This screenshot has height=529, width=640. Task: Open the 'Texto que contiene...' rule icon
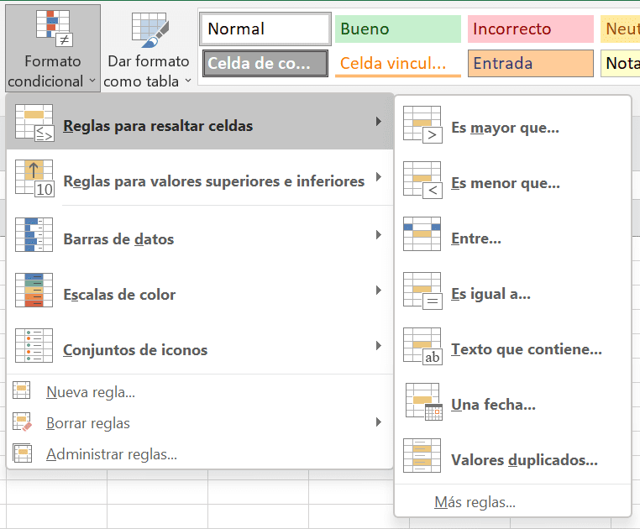(422, 349)
